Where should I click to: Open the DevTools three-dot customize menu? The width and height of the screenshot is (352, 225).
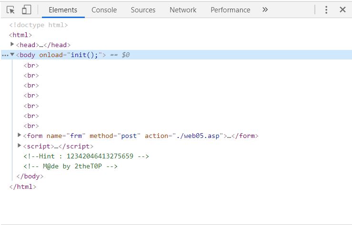(326, 10)
